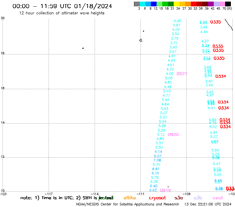Click the right-track reading 4.46
The height and width of the screenshot is (207, 235).
coord(204,32)
